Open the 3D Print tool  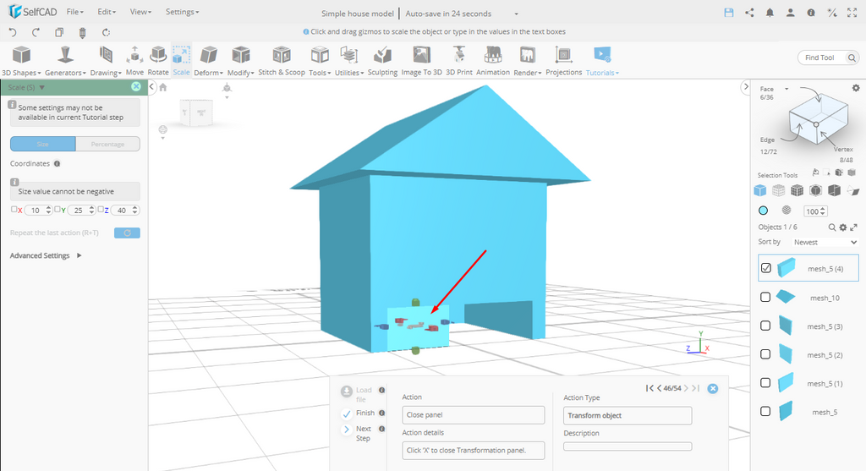(x=459, y=60)
